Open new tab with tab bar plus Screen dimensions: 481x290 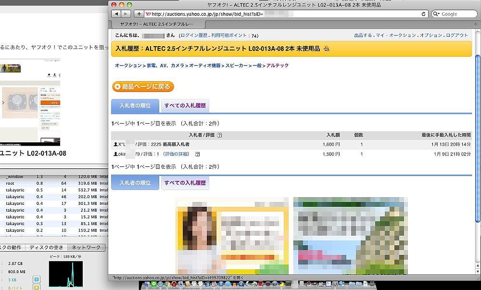click(x=476, y=24)
